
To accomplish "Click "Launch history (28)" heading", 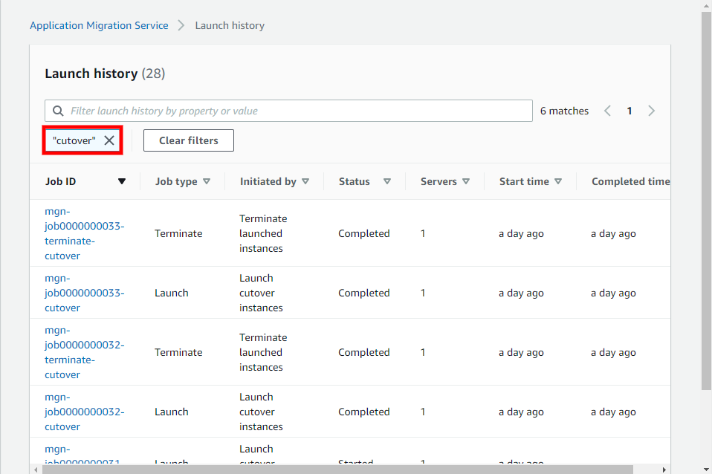I will [105, 74].
